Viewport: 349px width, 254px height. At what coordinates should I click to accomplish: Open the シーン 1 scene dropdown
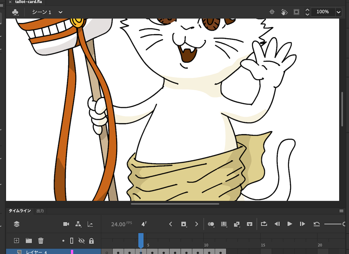click(x=60, y=12)
